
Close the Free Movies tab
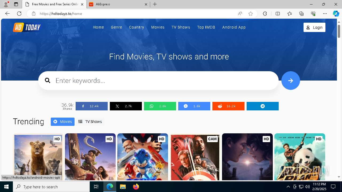coord(82,4)
